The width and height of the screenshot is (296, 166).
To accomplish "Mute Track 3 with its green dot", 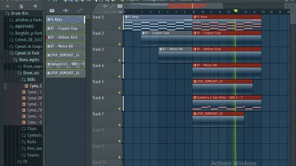I will [119, 60].
